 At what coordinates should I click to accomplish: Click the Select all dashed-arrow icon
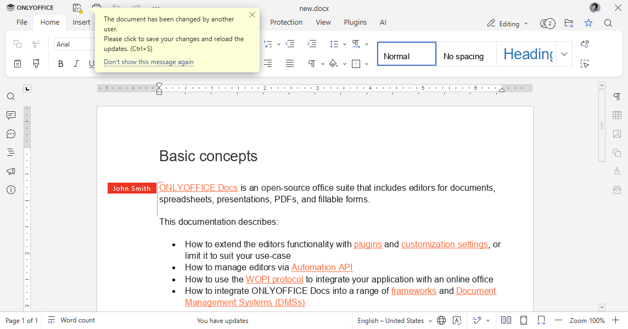(585, 64)
